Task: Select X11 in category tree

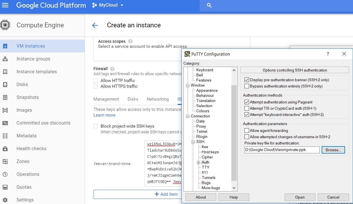Action: click(205, 173)
